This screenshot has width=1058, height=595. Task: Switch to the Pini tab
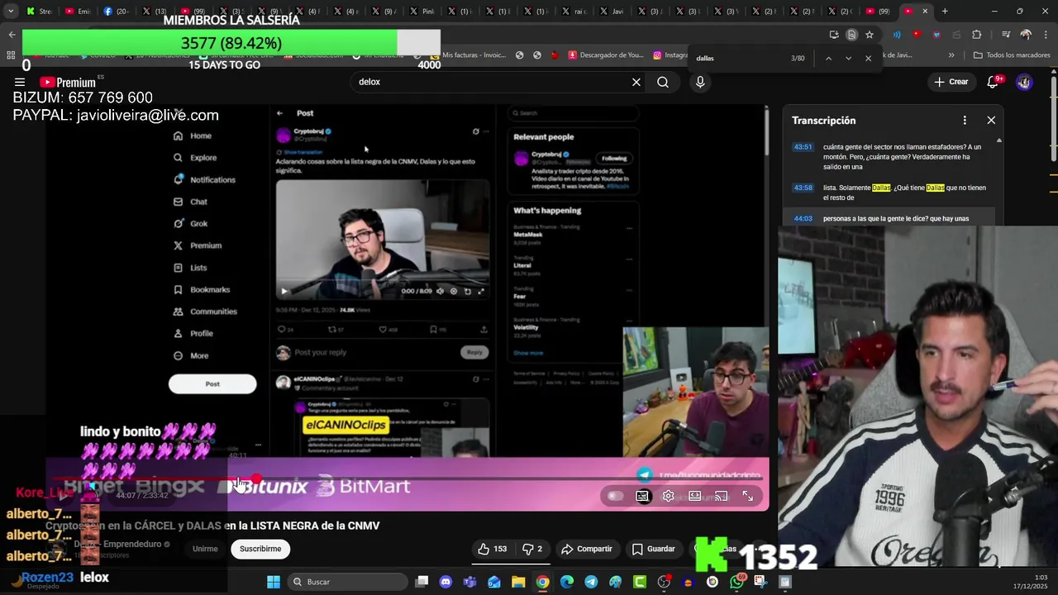[x=422, y=12]
